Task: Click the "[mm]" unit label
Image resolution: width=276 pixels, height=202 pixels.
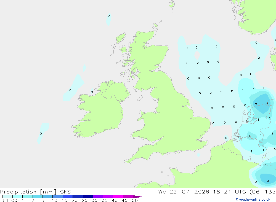Action: click(x=48, y=192)
